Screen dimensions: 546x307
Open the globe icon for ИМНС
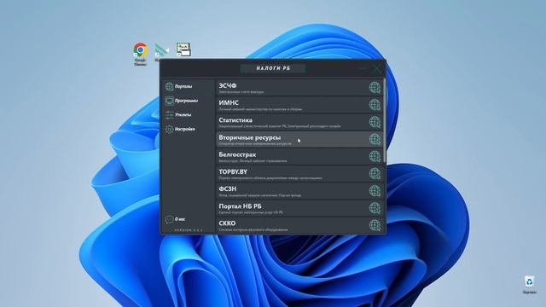coord(375,104)
